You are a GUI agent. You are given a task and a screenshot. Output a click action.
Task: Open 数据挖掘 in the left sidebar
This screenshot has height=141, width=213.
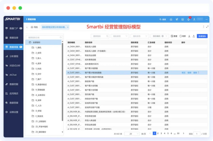point(14,84)
